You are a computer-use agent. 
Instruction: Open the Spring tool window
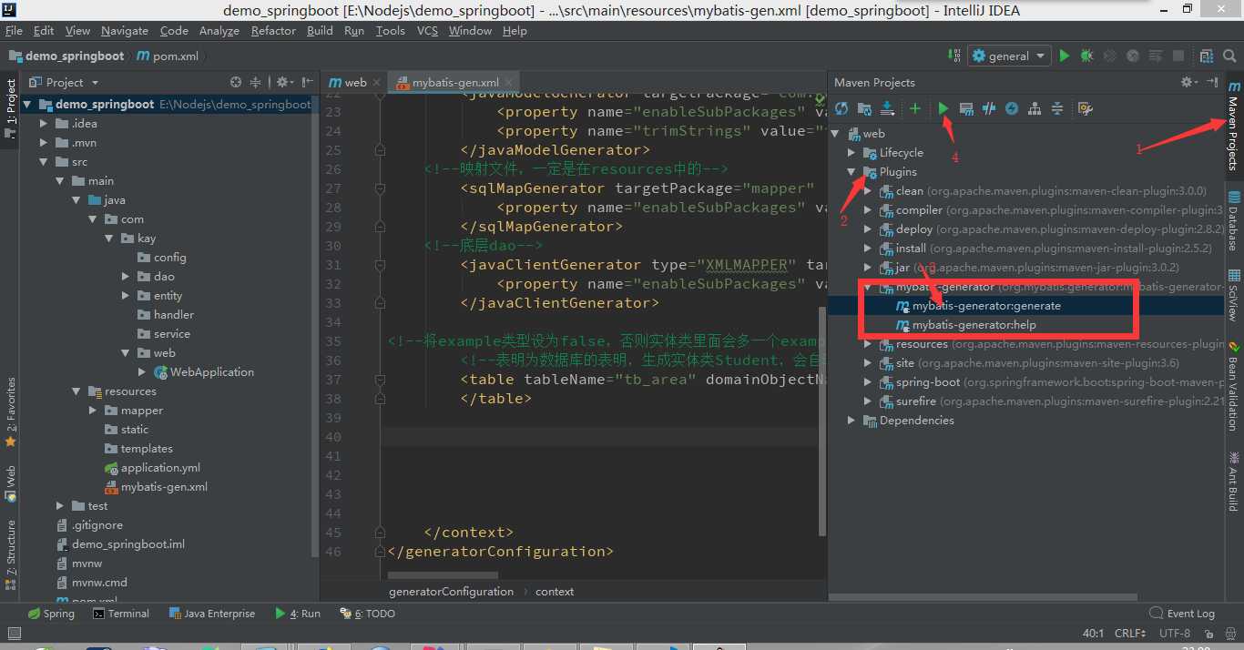(51, 614)
